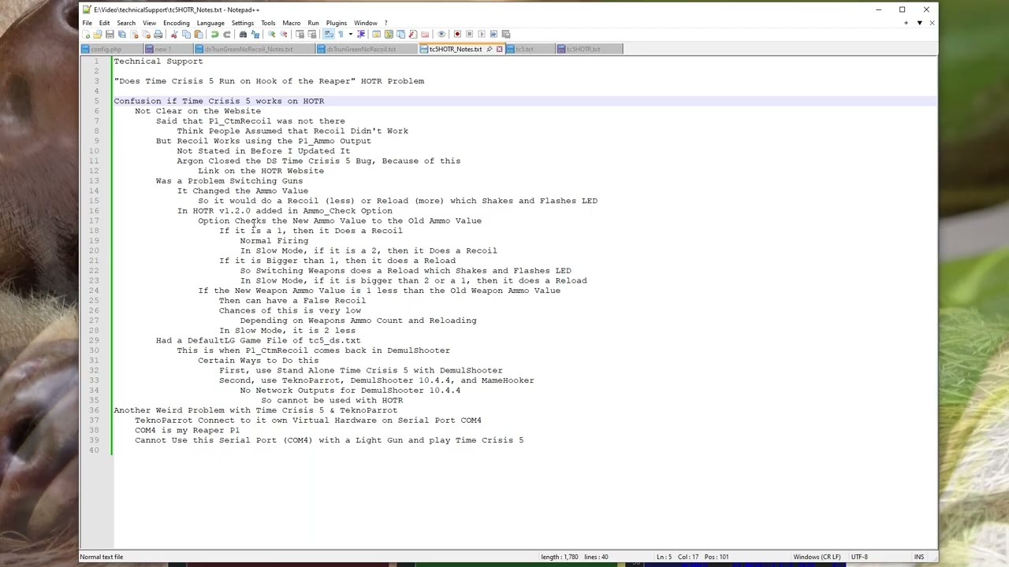Viewport: 1009px width, 567px height.
Task: Click the Save Recorded Macro icon
Action: tap(506, 34)
